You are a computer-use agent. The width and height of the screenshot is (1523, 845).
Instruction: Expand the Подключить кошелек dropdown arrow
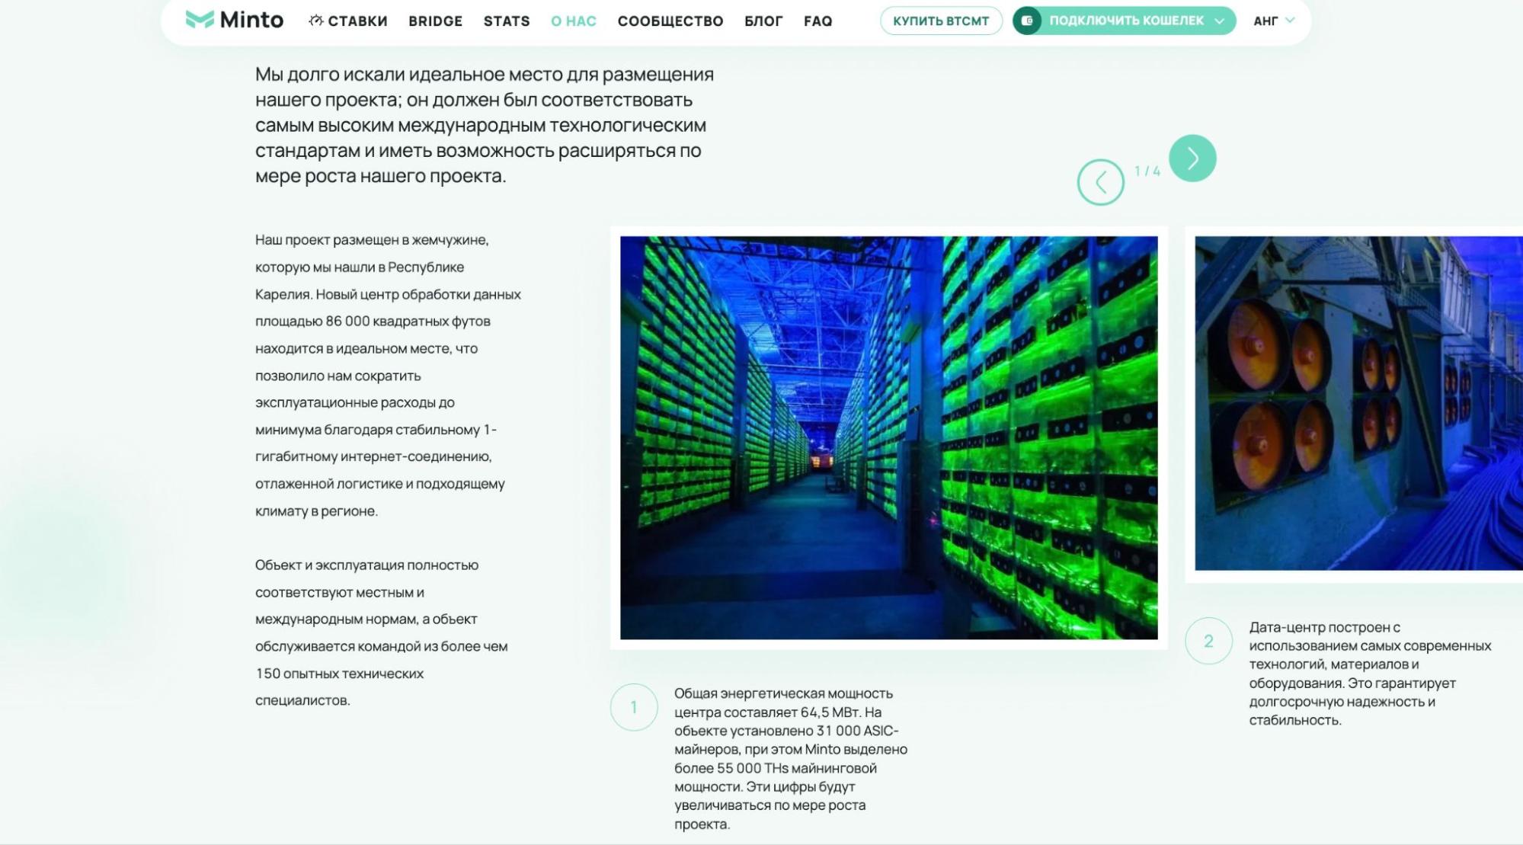point(1219,21)
